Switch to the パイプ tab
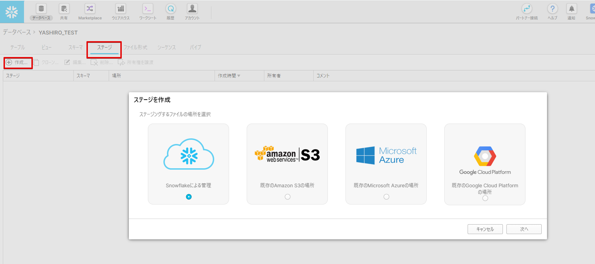The height and width of the screenshot is (264, 595). (x=196, y=47)
